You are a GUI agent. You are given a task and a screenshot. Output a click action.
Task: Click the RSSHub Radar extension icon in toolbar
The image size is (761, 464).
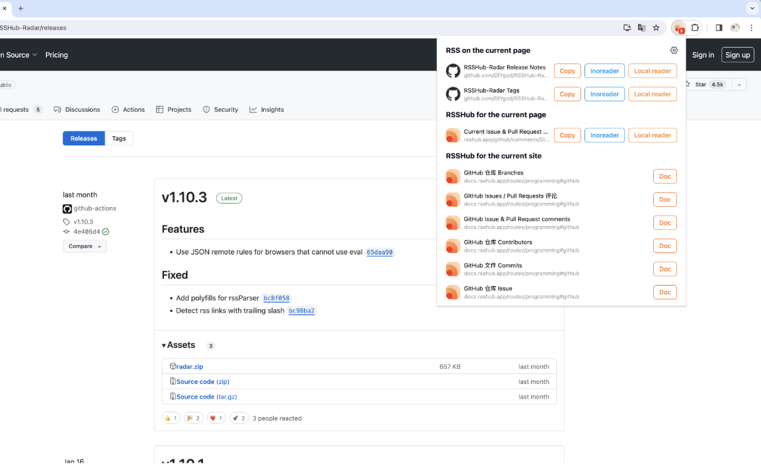(x=680, y=28)
